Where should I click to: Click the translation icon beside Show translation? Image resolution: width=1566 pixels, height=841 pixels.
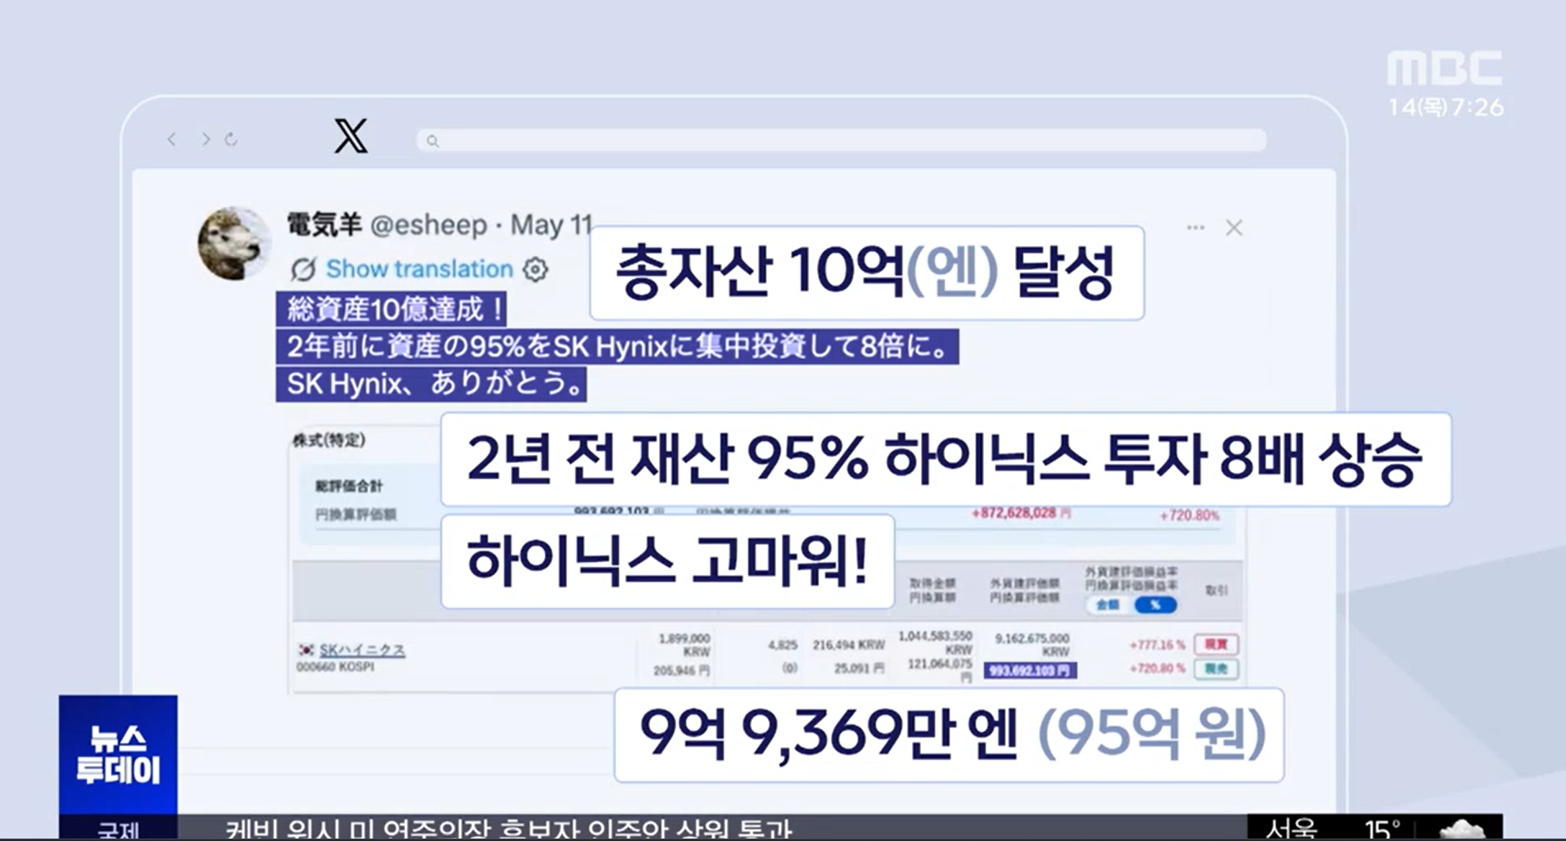pos(303,269)
